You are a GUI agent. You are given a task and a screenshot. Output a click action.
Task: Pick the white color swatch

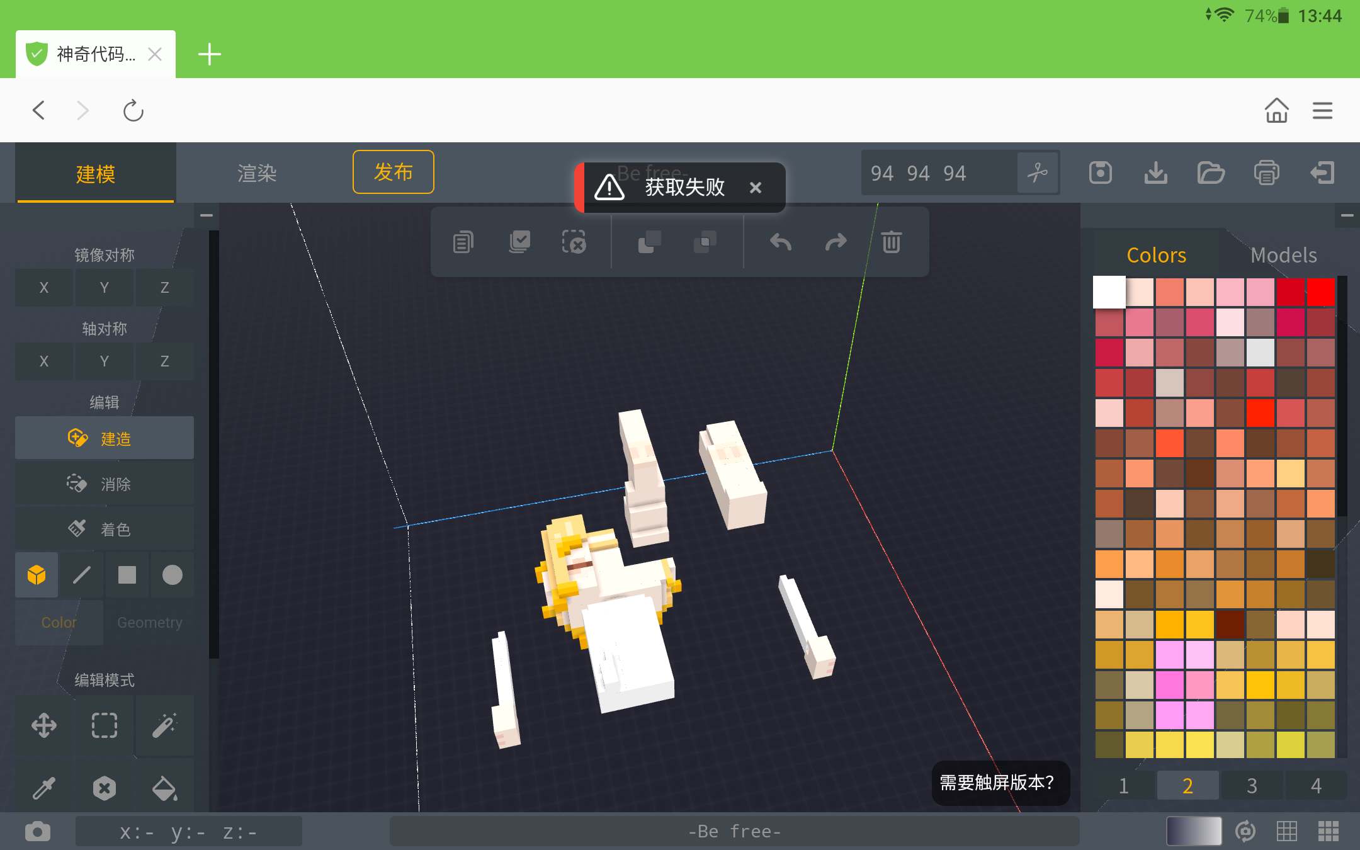[1109, 292]
